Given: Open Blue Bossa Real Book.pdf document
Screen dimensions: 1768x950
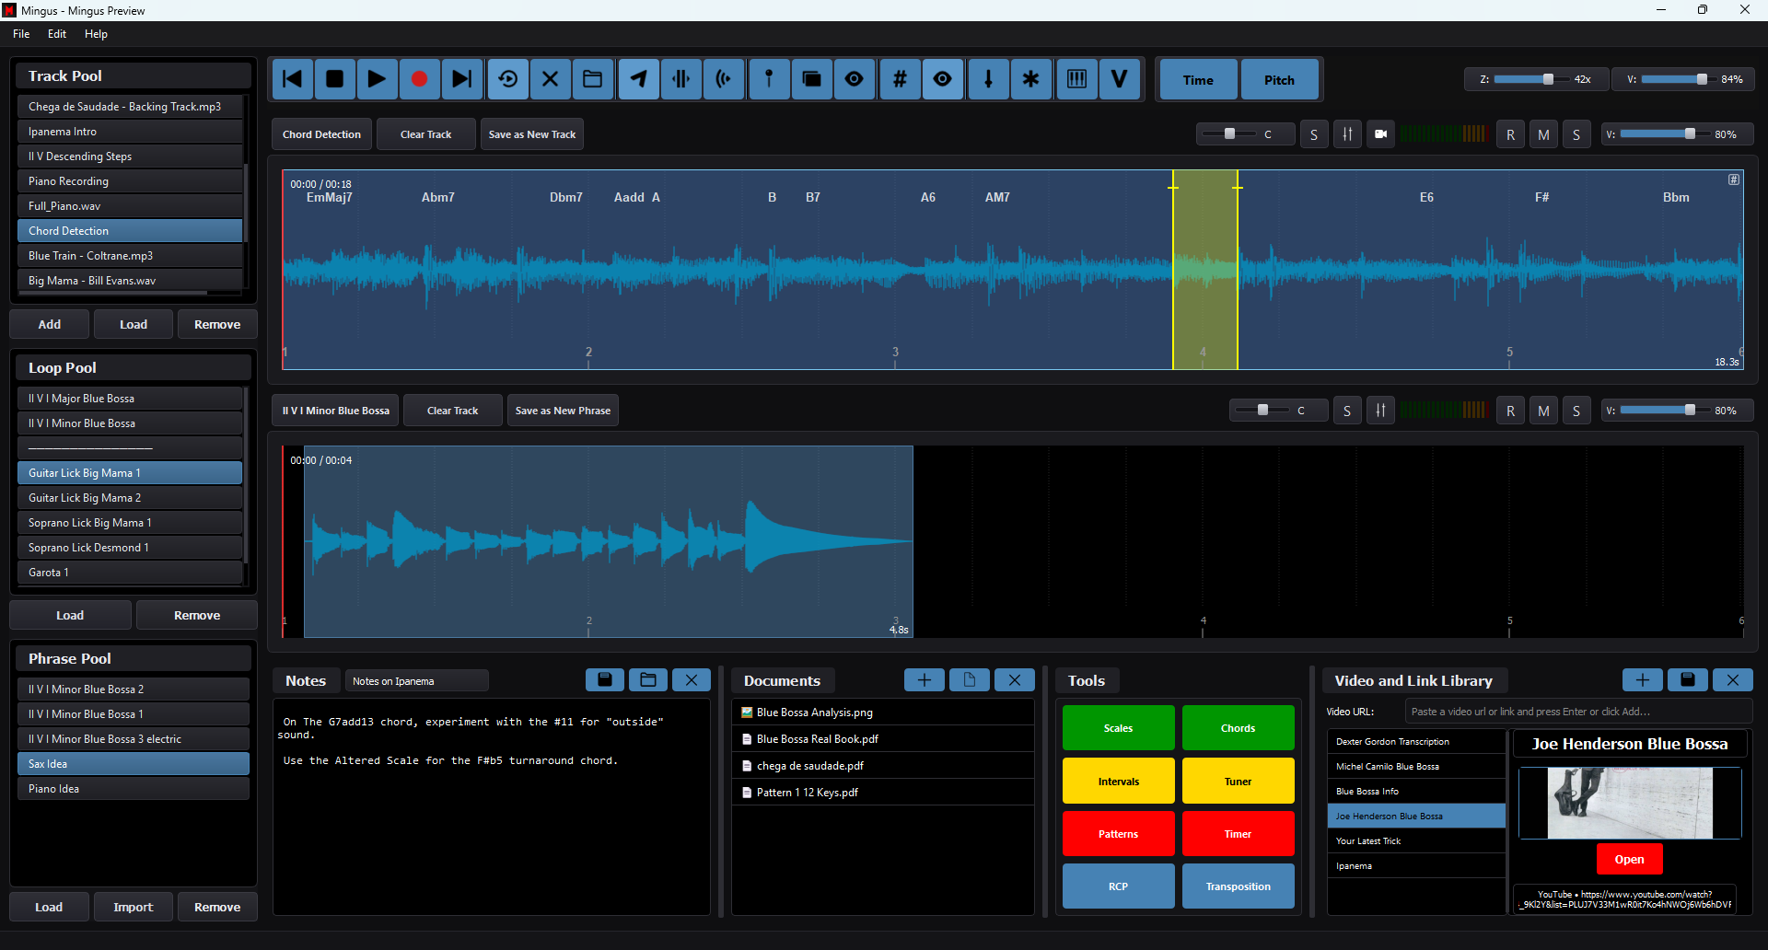Looking at the screenshot, I should click(883, 739).
